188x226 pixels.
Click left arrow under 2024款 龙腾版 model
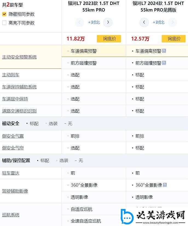pos(144,22)
